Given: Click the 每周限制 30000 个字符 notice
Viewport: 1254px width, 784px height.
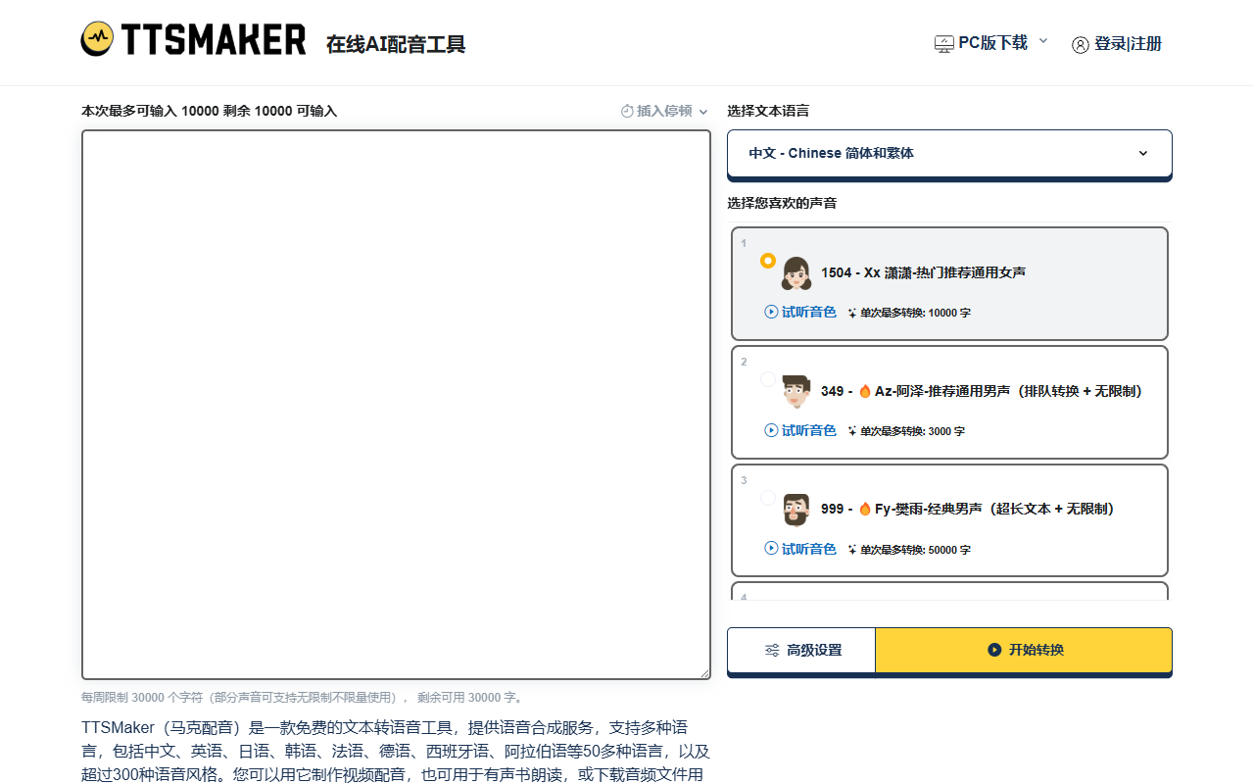Looking at the screenshot, I should [303, 698].
